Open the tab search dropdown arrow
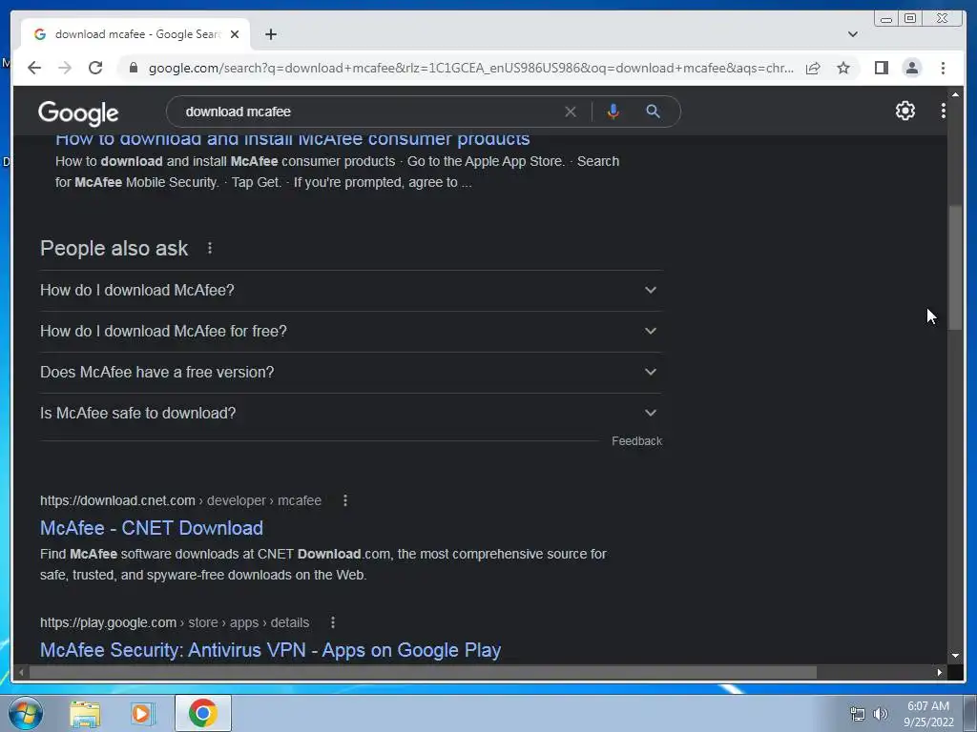The image size is (977, 732). point(852,34)
